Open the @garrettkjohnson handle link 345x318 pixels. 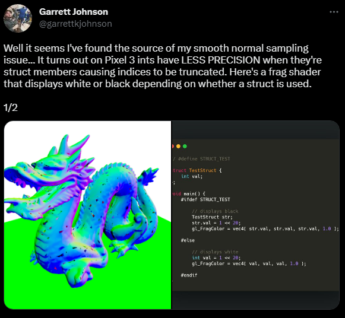pos(75,24)
